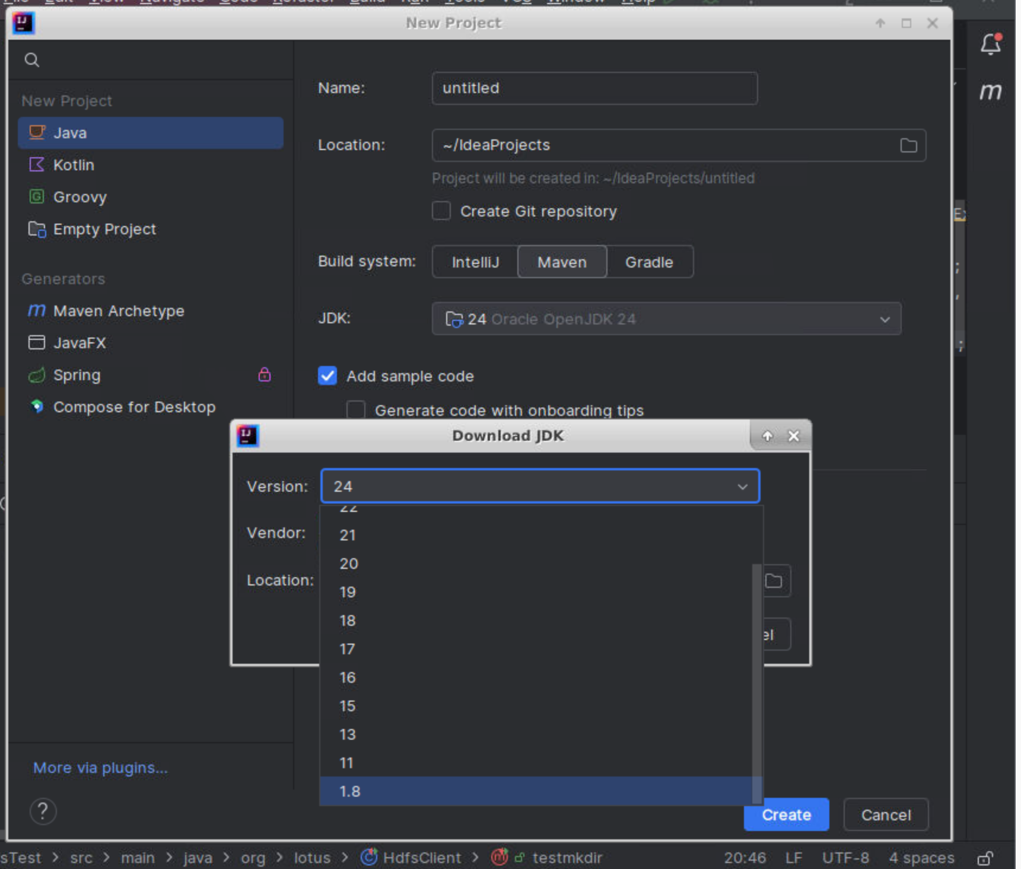Uncheck Add sample code checkbox
Viewport: 1021px width, 869px height.
tap(327, 376)
